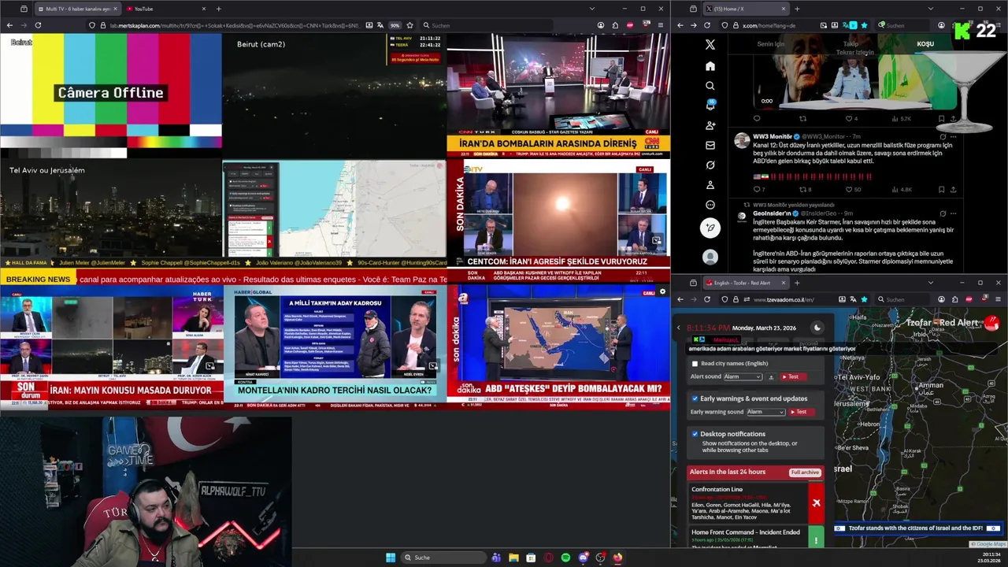Viewport: 1008px width, 567px height.
Task: Open WW3 Monitör profile name link
Action: [773, 136]
